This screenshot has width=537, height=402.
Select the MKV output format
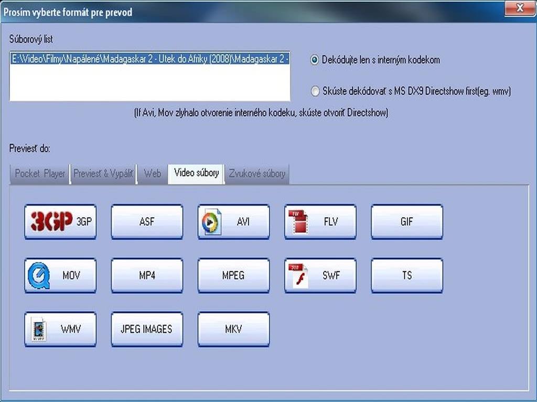point(233,329)
